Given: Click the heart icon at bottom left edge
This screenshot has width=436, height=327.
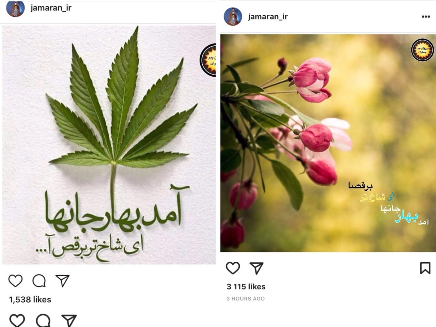Looking at the screenshot, I should [17, 321].
